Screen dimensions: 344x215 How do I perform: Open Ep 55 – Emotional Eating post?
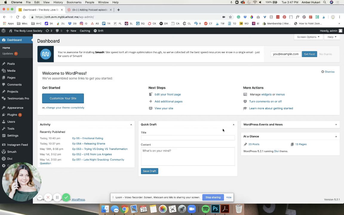[88, 138]
